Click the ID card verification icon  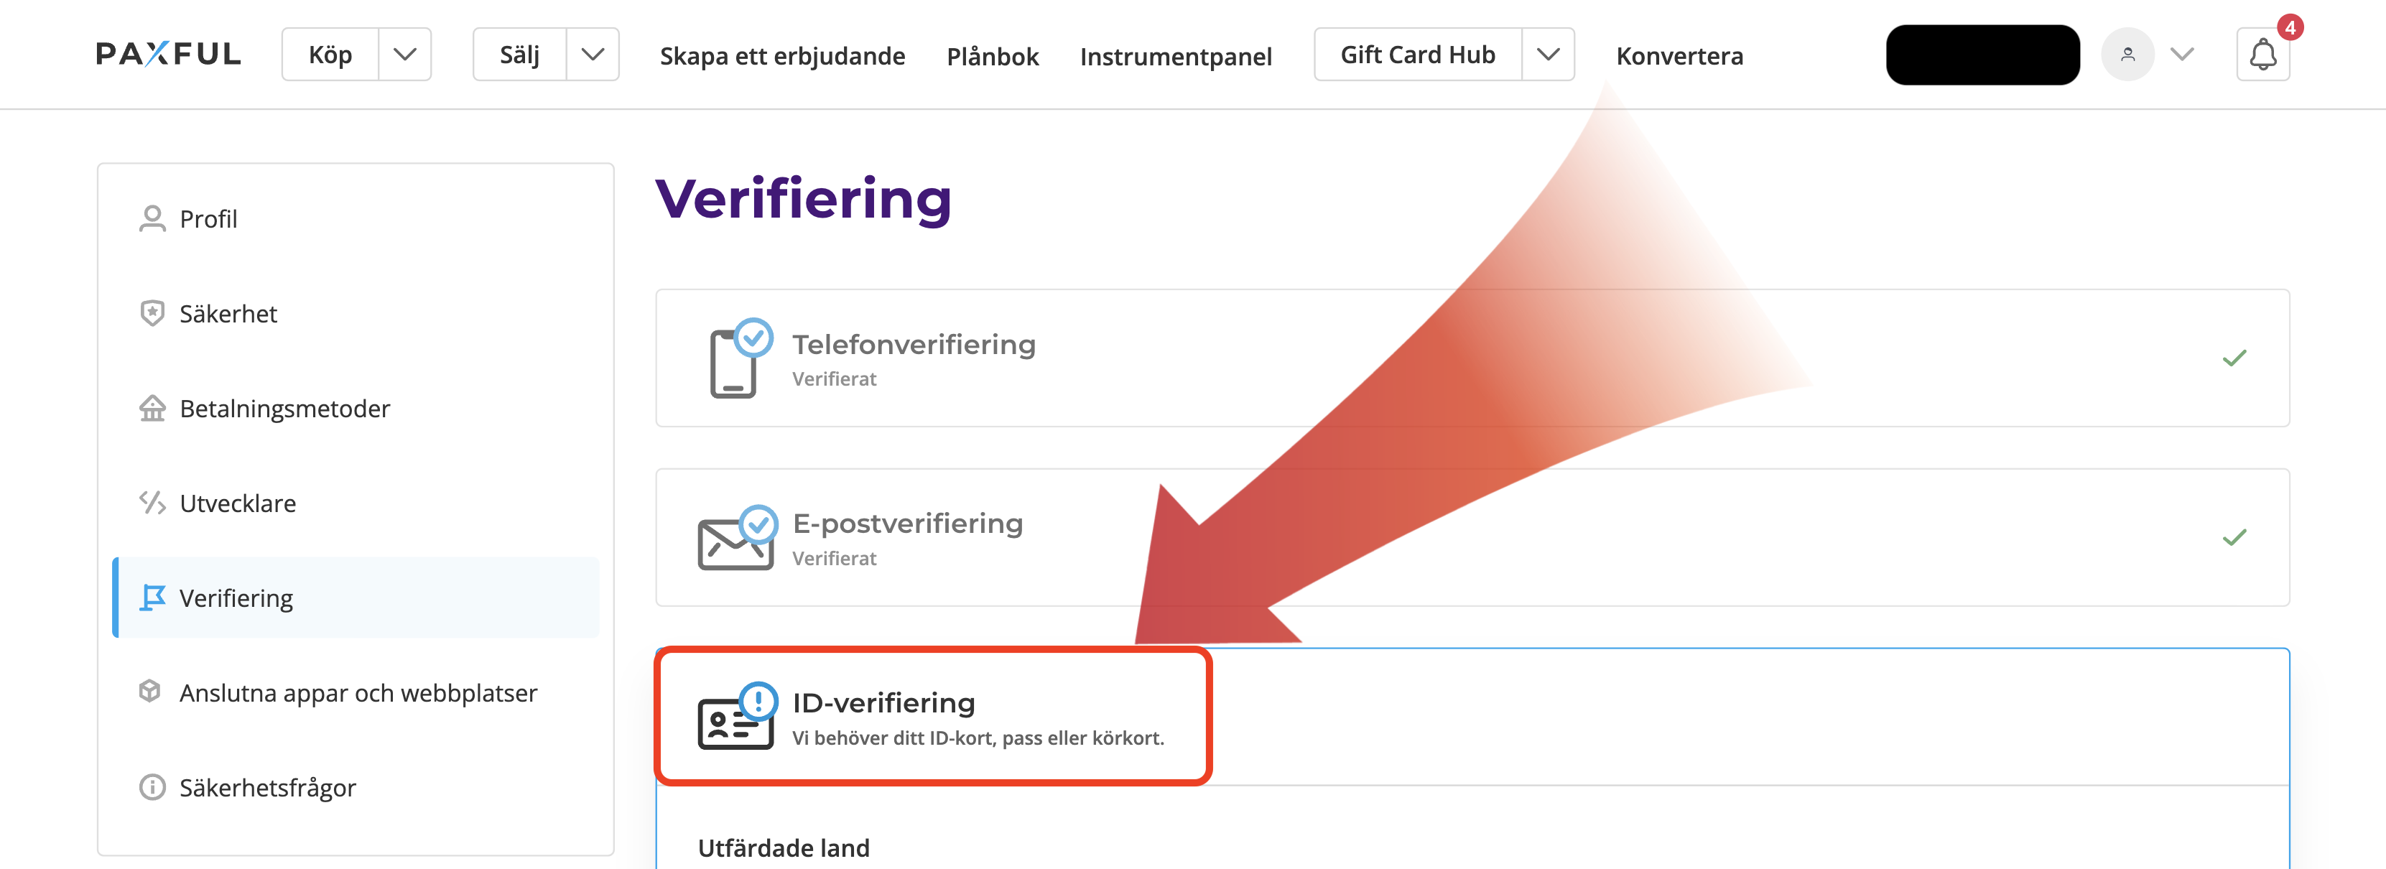tap(736, 718)
